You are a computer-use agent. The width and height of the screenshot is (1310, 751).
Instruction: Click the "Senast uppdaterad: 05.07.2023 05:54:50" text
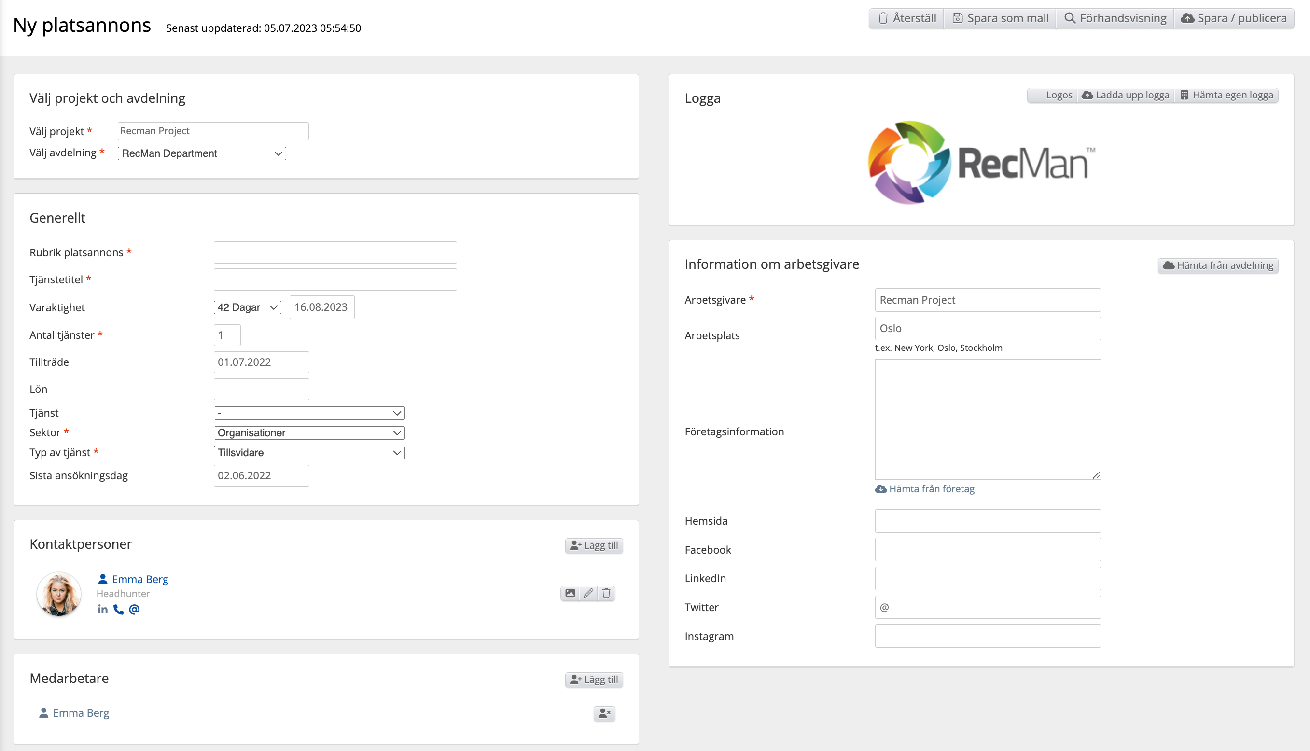pos(264,28)
